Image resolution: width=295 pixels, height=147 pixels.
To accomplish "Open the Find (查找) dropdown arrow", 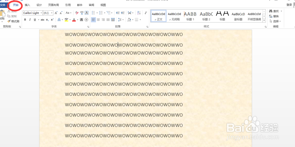I will (x=281, y=11).
